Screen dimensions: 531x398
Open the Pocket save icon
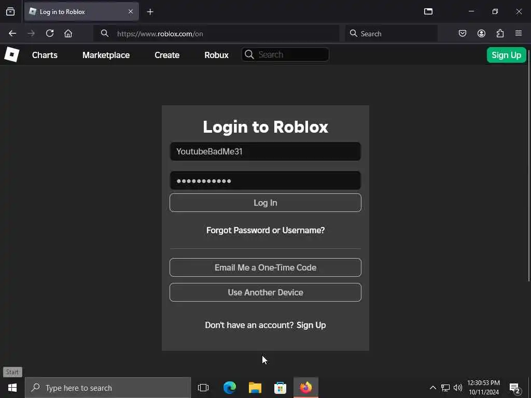coord(463,34)
